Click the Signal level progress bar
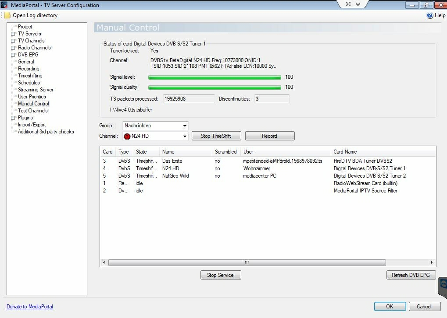 pyautogui.click(x=215, y=77)
